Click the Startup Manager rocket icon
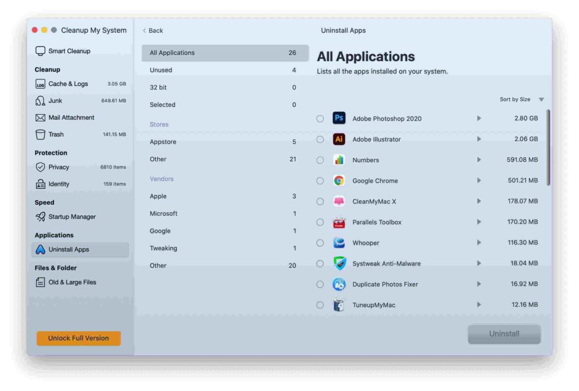 click(40, 217)
